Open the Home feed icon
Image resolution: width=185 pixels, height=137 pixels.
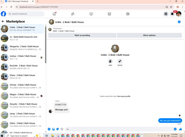(x=54, y=14)
